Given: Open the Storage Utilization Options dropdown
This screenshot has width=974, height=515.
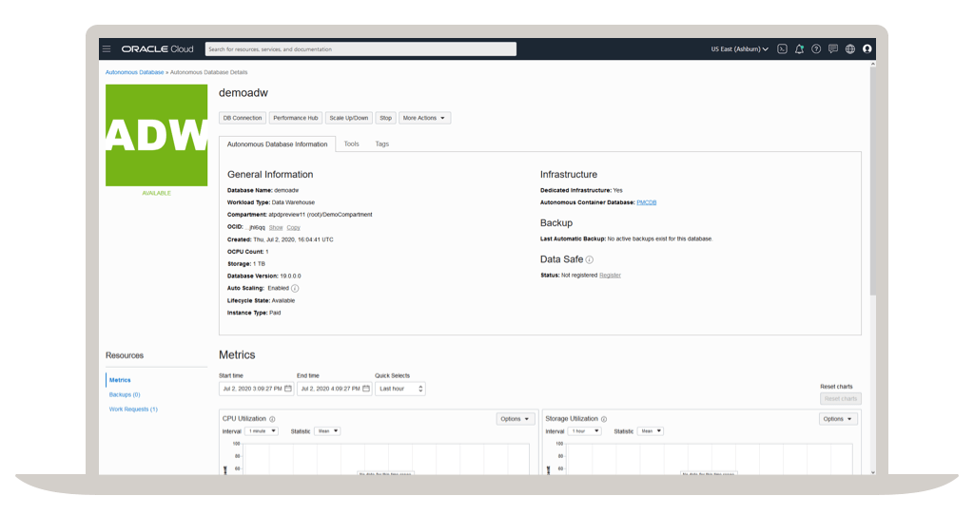Looking at the screenshot, I should coord(838,419).
